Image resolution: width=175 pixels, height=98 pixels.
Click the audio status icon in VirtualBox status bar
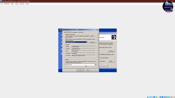tap(152, 97)
